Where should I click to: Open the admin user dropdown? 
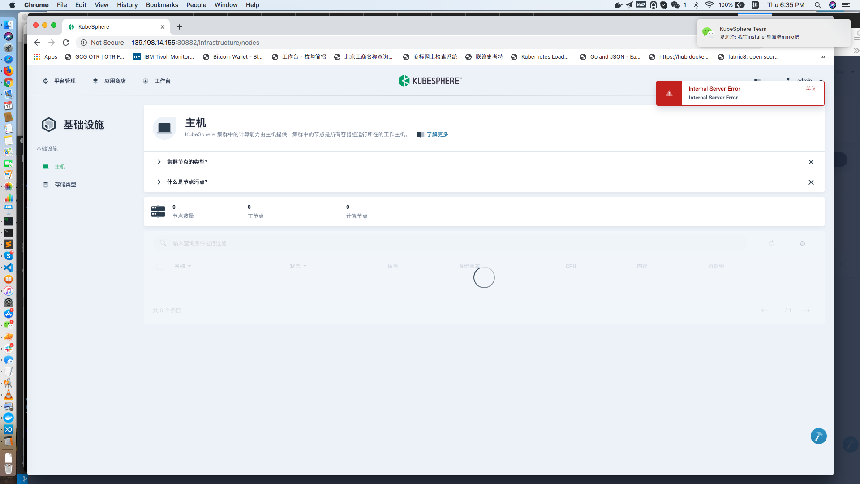tap(804, 80)
